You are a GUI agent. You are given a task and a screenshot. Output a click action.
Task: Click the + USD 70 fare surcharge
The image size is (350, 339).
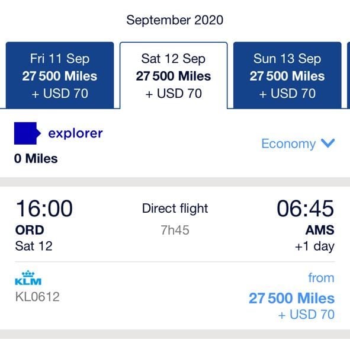306,315
